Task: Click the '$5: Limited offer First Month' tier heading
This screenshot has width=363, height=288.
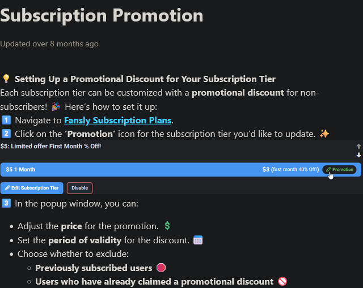Action: pos(51,146)
